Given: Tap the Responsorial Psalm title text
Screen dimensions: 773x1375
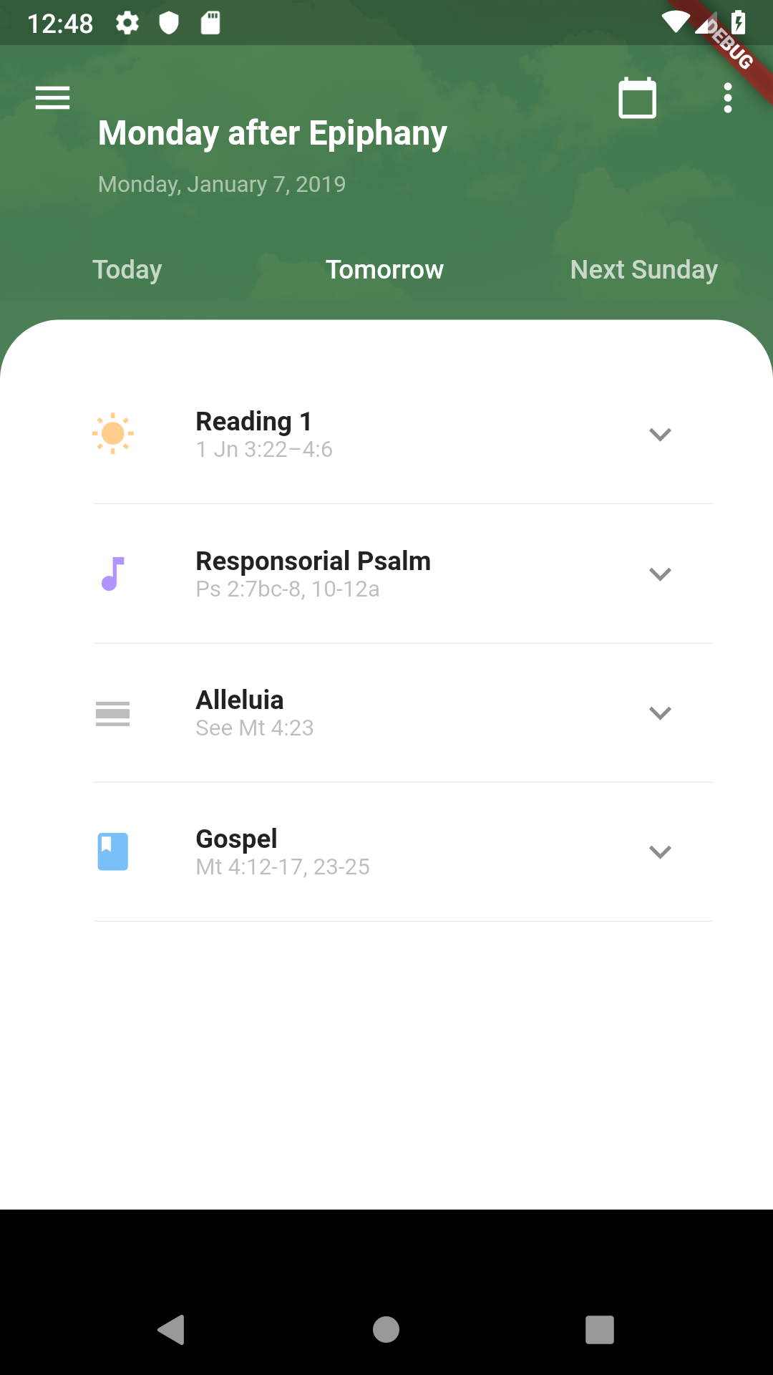Looking at the screenshot, I should 313,561.
